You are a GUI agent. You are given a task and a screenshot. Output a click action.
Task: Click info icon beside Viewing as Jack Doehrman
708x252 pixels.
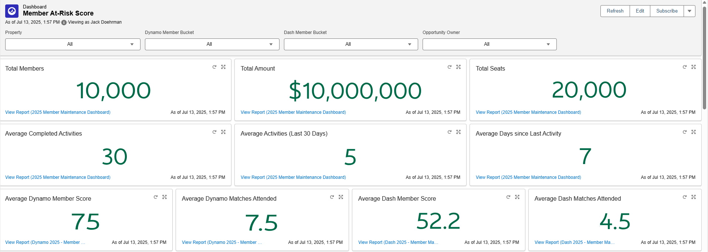(64, 23)
